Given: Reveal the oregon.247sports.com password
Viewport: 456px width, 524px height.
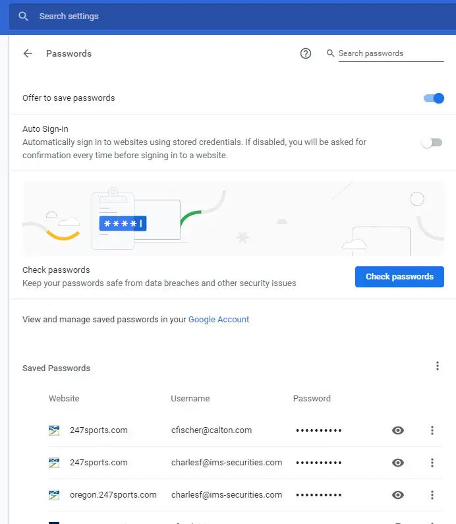Looking at the screenshot, I should pyautogui.click(x=397, y=494).
